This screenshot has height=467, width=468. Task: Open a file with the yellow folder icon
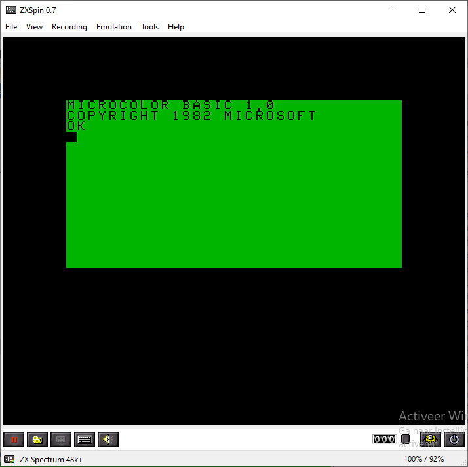[x=37, y=439]
